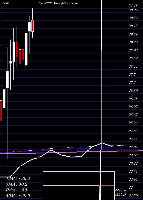Click the 26.48 price axis label

(x=133, y=99)
